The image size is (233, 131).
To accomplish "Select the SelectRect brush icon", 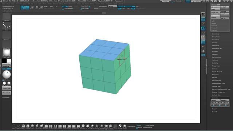I will (x=14, y=126).
